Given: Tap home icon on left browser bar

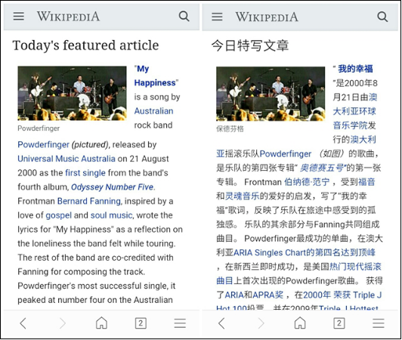Looking at the screenshot, I should pyautogui.click(x=101, y=323).
